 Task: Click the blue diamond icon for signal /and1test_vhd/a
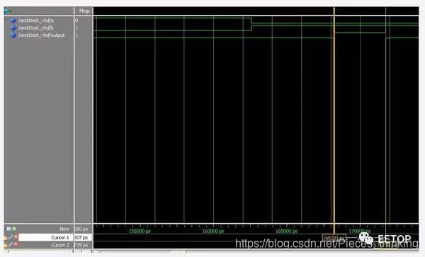pyautogui.click(x=13, y=21)
